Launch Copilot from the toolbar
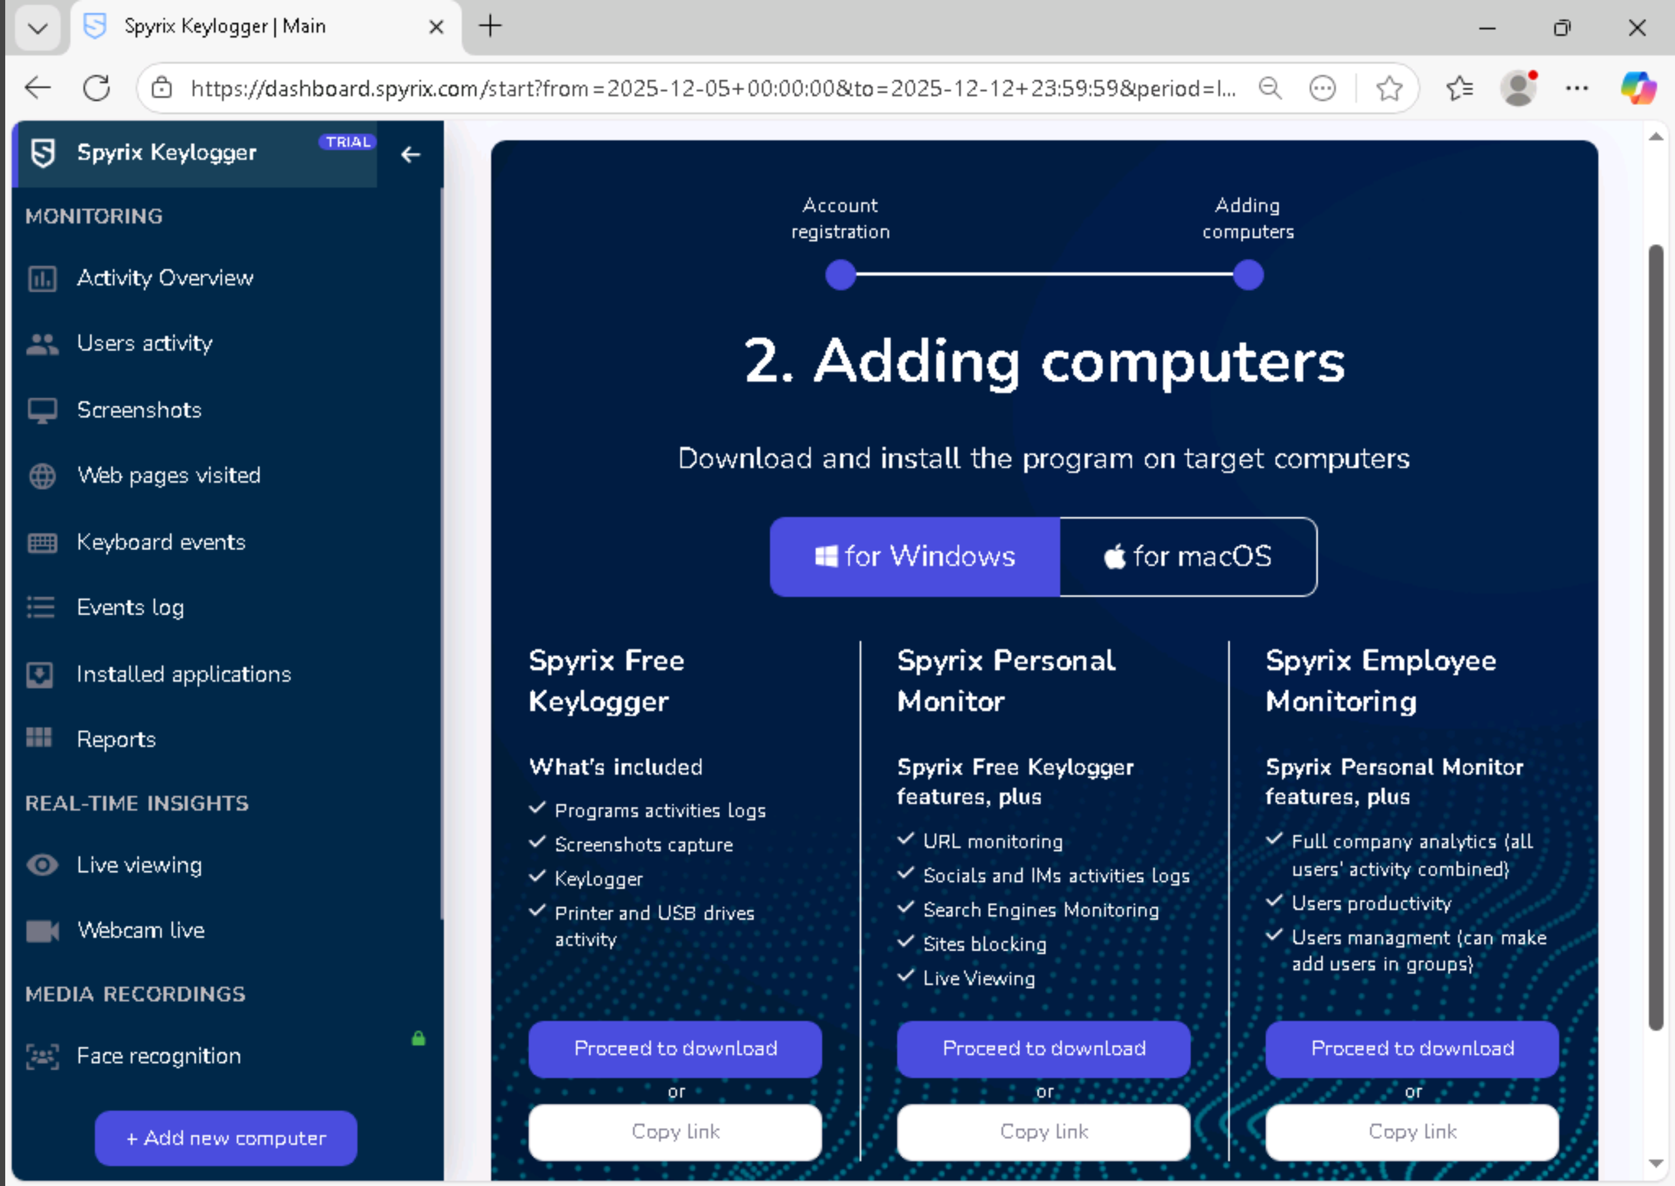This screenshot has width=1675, height=1186. pyautogui.click(x=1638, y=88)
